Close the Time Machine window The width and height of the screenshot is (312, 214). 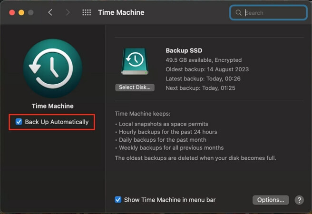12,12
